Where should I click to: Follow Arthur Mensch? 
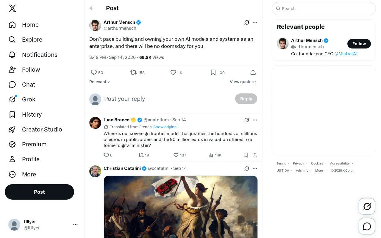tap(359, 44)
